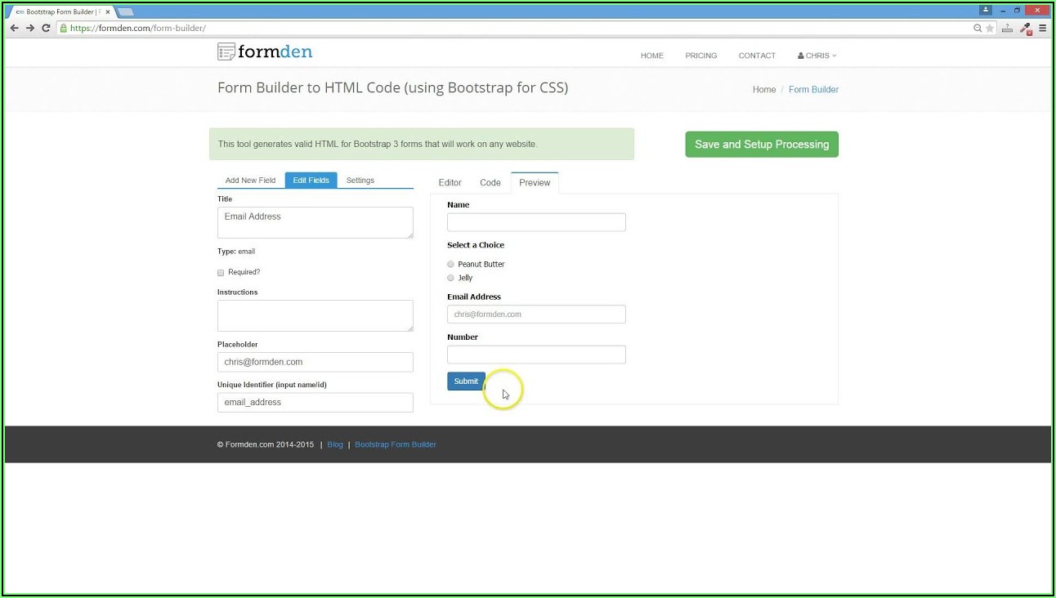Open the eyedropper color picker extension
This screenshot has height=598, width=1056.
(x=1026, y=28)
